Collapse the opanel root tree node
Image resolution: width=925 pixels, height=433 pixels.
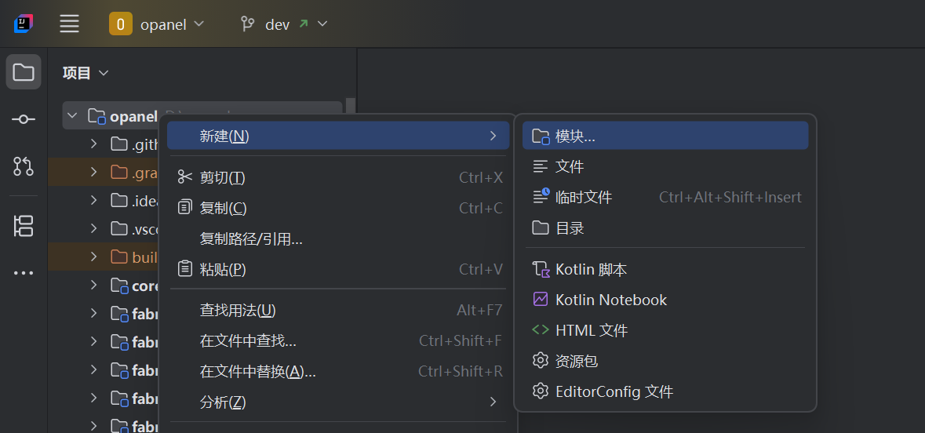click(73, 116)
